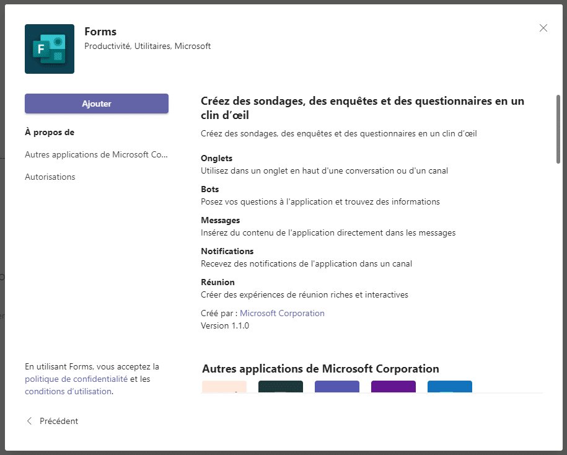Screen dimensions: 567x455
Task: Click 'Insérez du contenu de l'application' text
Action: click(328, 232)
